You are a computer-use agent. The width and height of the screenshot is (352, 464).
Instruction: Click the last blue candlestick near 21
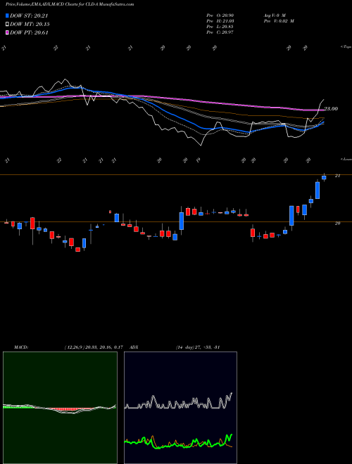click(x=324, y=178)
